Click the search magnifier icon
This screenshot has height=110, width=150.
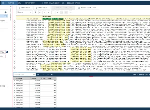coord(34,75)
